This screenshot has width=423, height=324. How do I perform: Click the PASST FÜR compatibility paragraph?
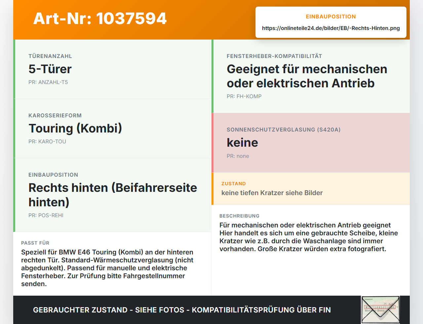[x=107, y=268]
